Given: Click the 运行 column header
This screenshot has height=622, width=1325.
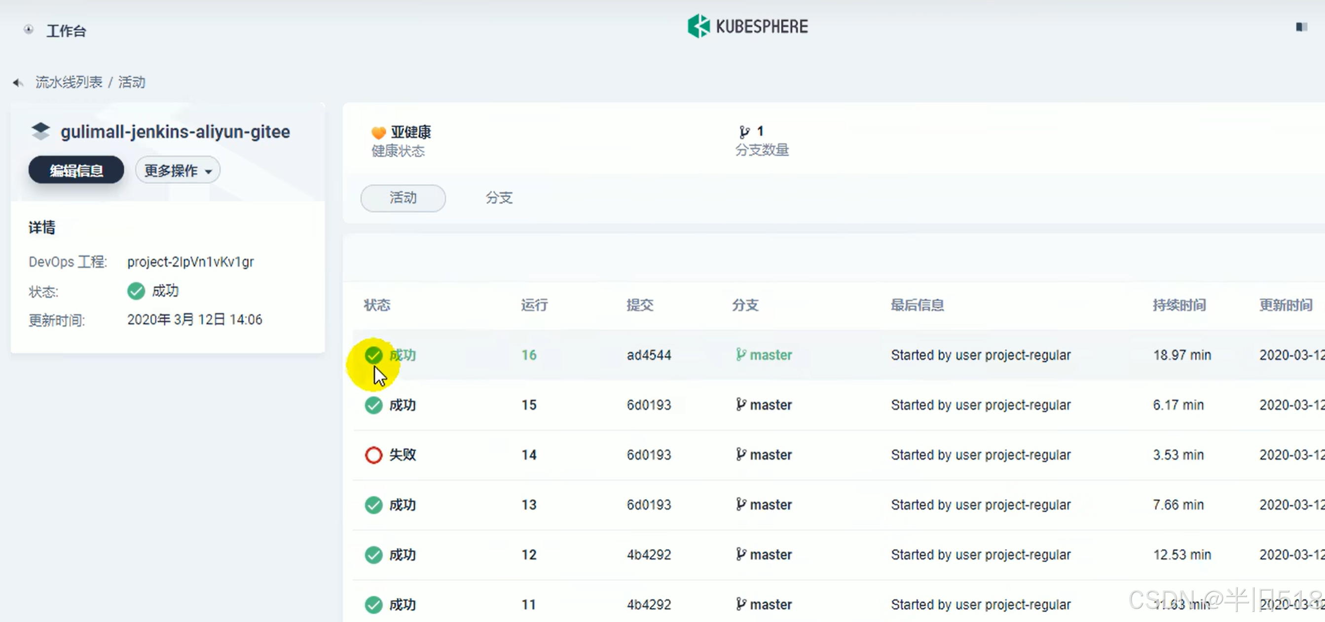Looking at the screenshot, I should tap(534, 305).
